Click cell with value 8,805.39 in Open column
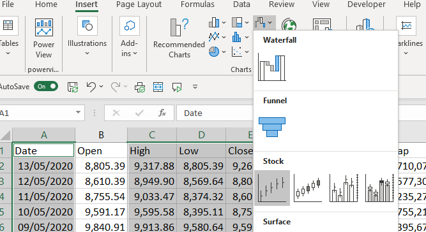The image size is (426, 232). (101, 166)
